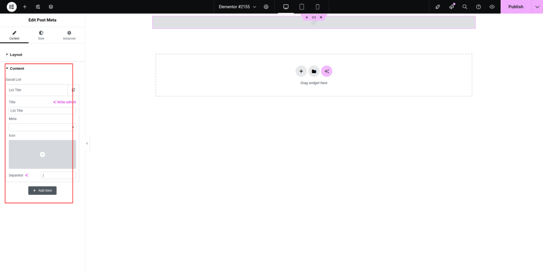Switch to tablet responsive view
This screenshot has width=543, height=273.
(x=302, y=6)
